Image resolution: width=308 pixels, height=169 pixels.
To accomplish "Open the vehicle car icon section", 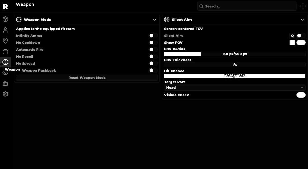I will (x=5, y=51).
